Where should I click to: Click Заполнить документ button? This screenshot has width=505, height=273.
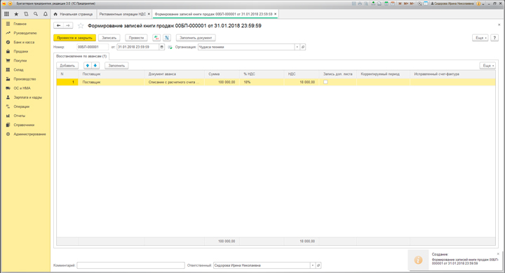(196, 38)
